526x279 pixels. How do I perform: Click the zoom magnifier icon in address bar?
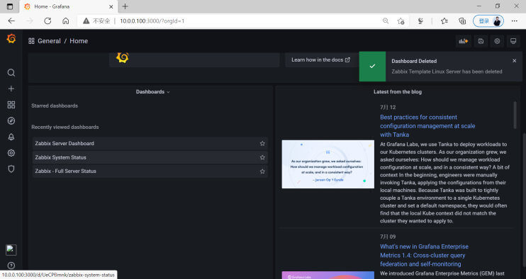[386, 21]
